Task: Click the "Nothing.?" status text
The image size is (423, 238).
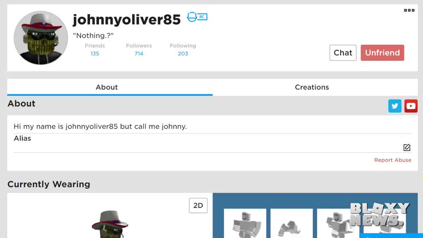Action: pos(93,36)
